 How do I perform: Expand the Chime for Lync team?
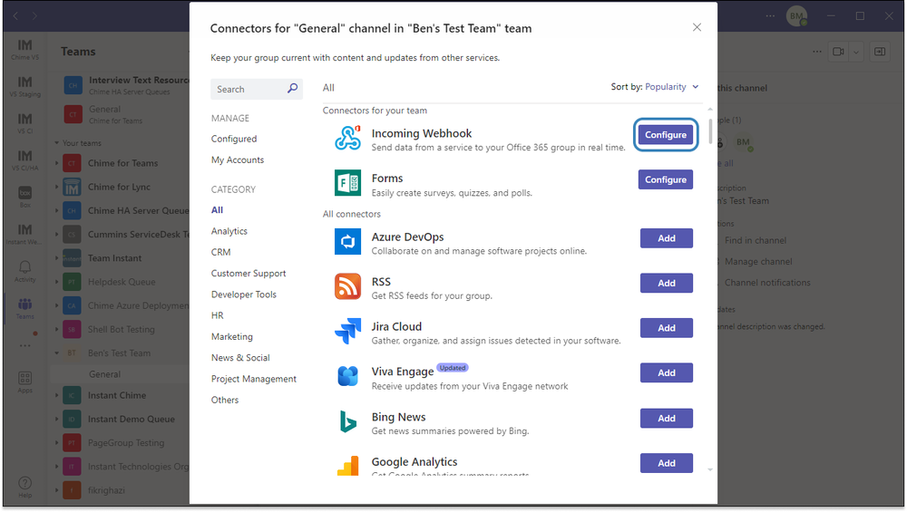(x=56, y=188)
